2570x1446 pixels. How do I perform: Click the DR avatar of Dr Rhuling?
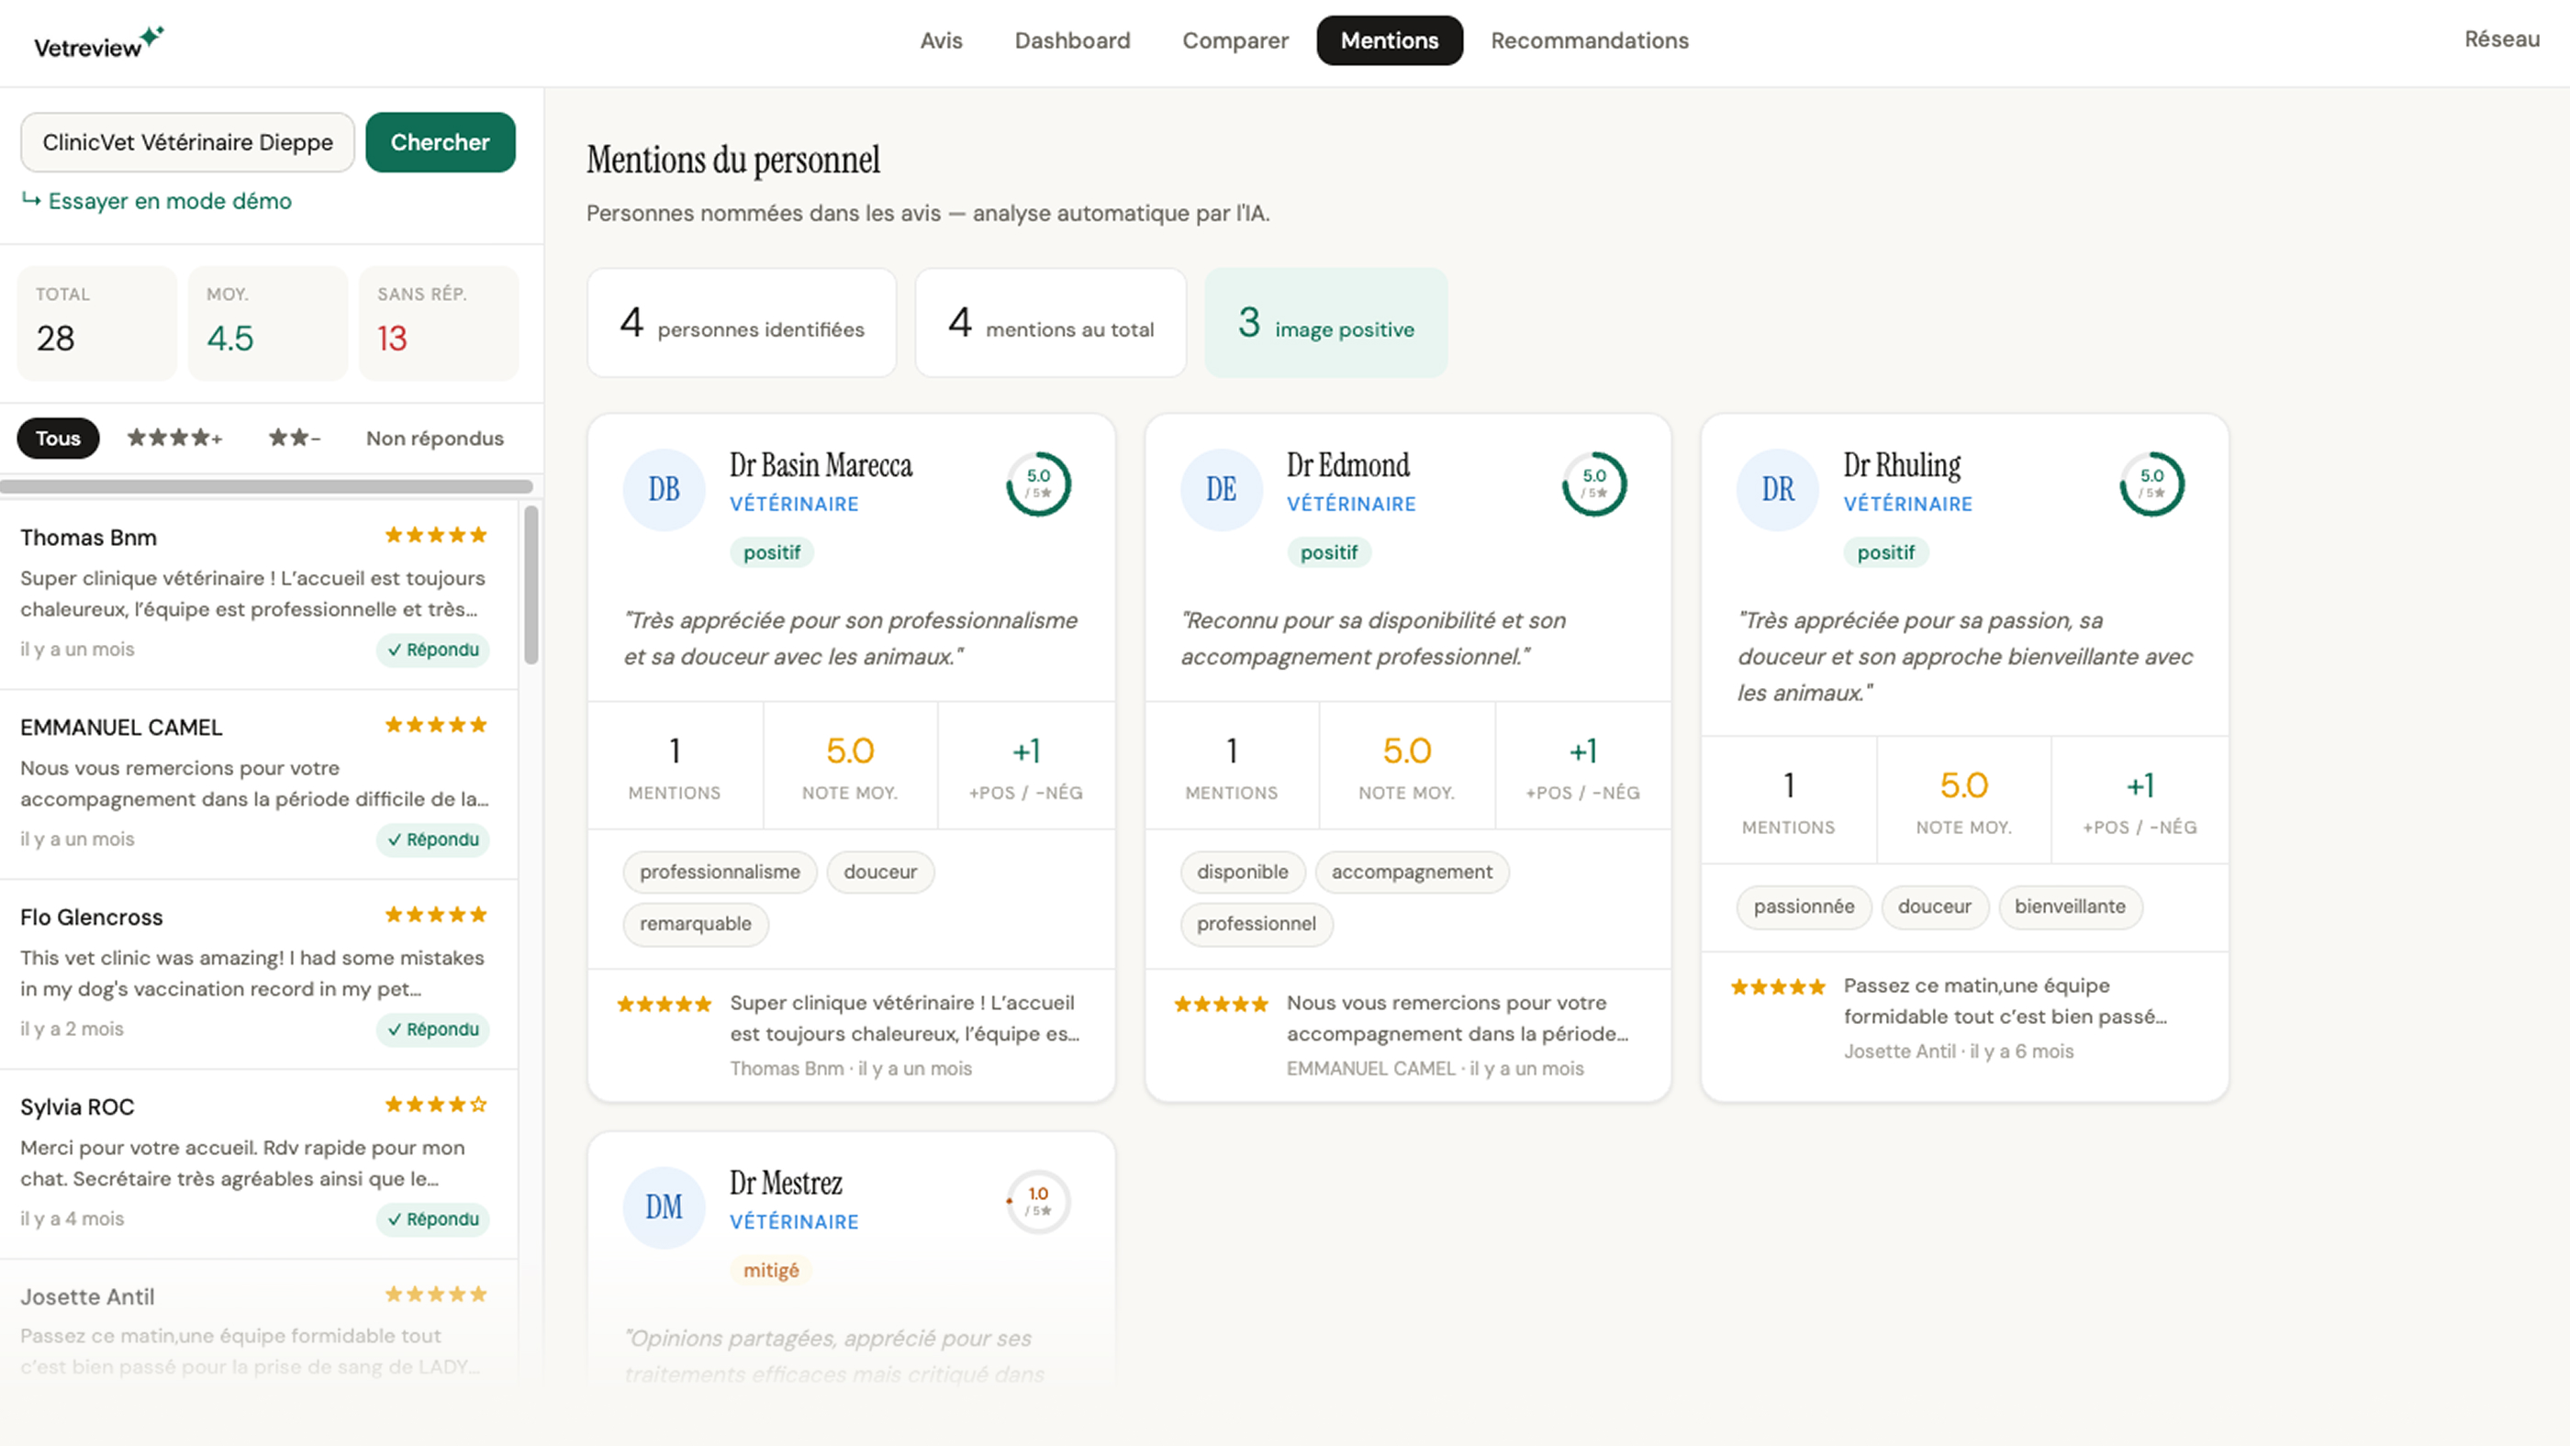coord(1778,489)
